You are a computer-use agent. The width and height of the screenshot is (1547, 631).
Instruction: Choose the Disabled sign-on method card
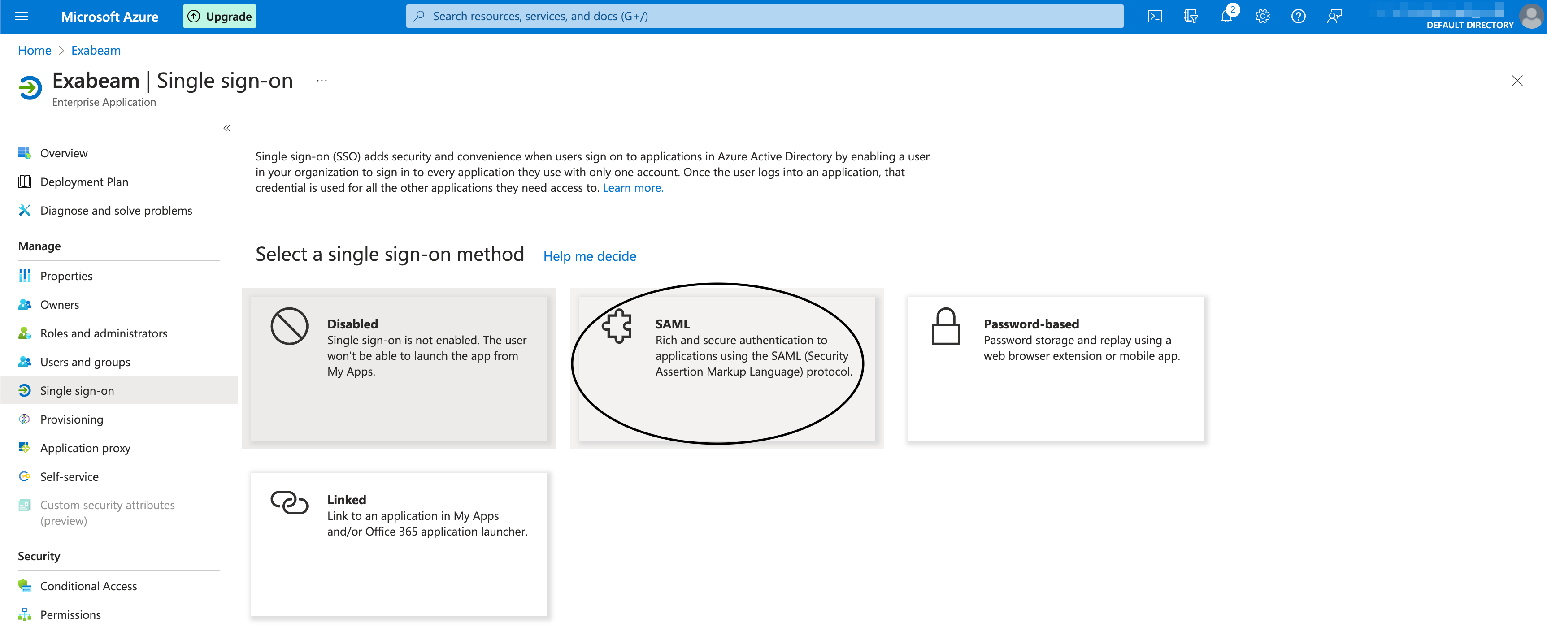coord(399,369)
